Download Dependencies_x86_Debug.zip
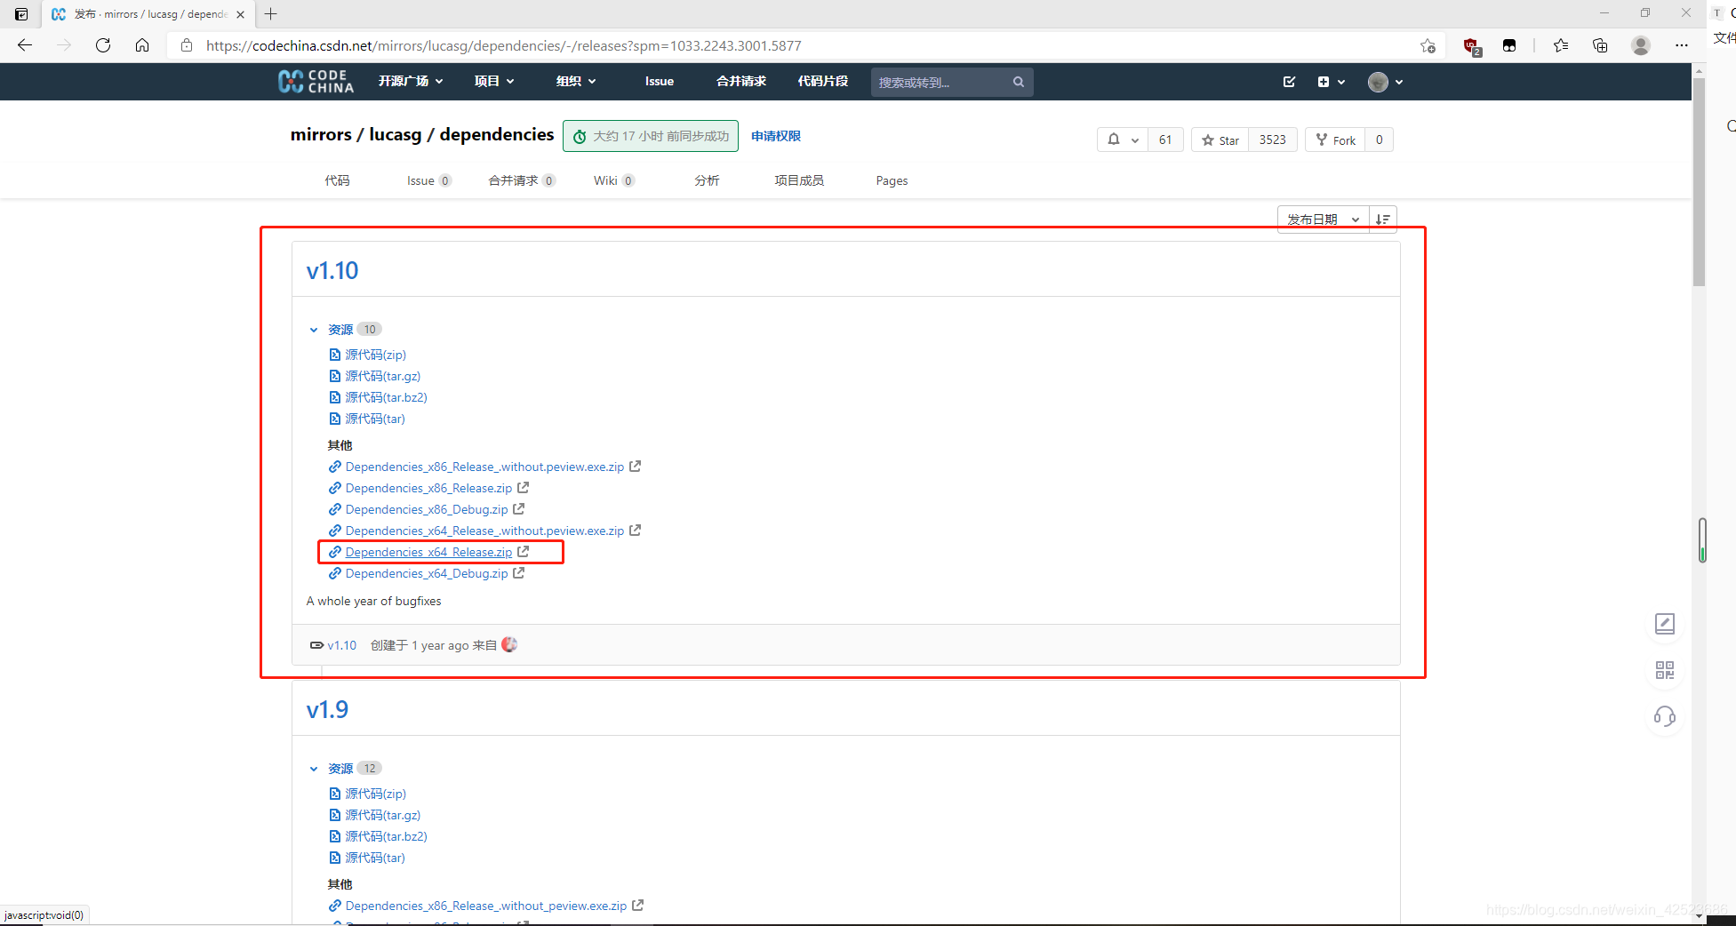The height and width of the screenshot is (926, 1736). (x=427, y=509)
